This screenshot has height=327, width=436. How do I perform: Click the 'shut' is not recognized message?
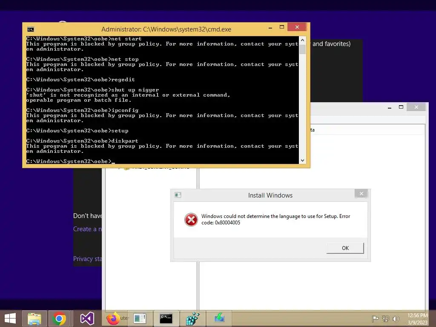coord(128,98)
